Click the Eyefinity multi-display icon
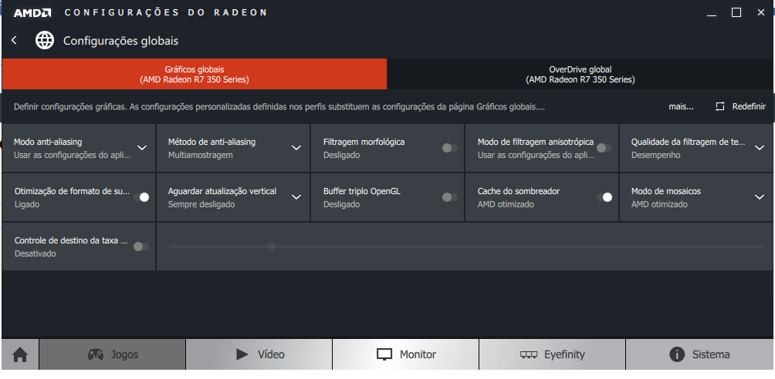The image size is (775, 379). tap(529, 355)
